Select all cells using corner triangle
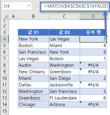 click(6, 16)
